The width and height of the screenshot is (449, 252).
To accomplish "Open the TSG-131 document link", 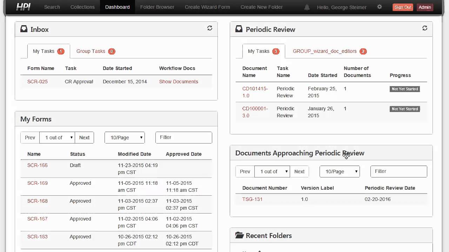I will (x=252, y=199).
